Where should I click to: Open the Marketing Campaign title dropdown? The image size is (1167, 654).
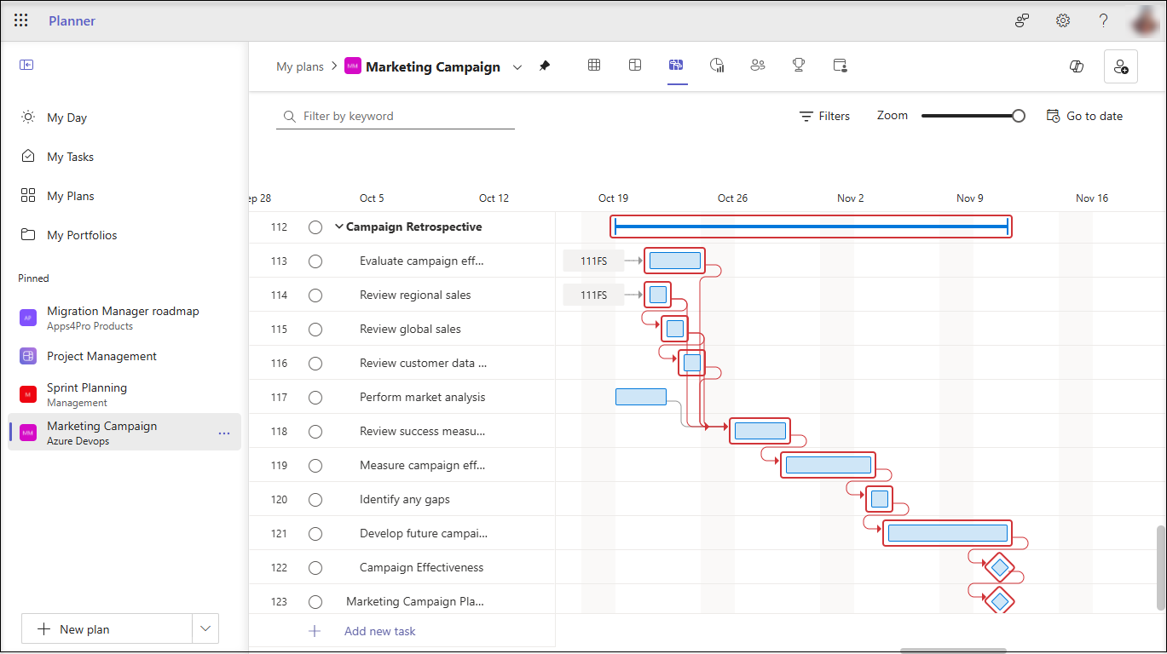point(517,67)
